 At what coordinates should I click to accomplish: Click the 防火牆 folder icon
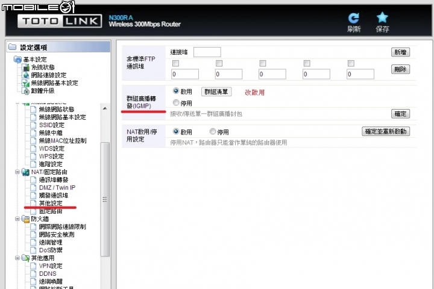click(26, 219)
